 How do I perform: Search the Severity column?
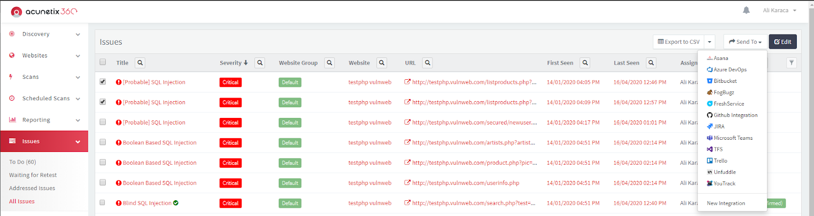pos(260,63)
